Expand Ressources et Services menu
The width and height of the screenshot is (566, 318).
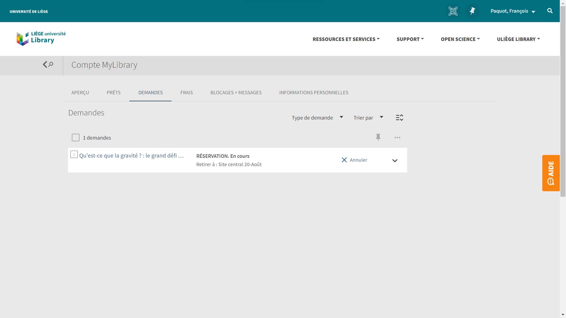(x=346, y=39)
